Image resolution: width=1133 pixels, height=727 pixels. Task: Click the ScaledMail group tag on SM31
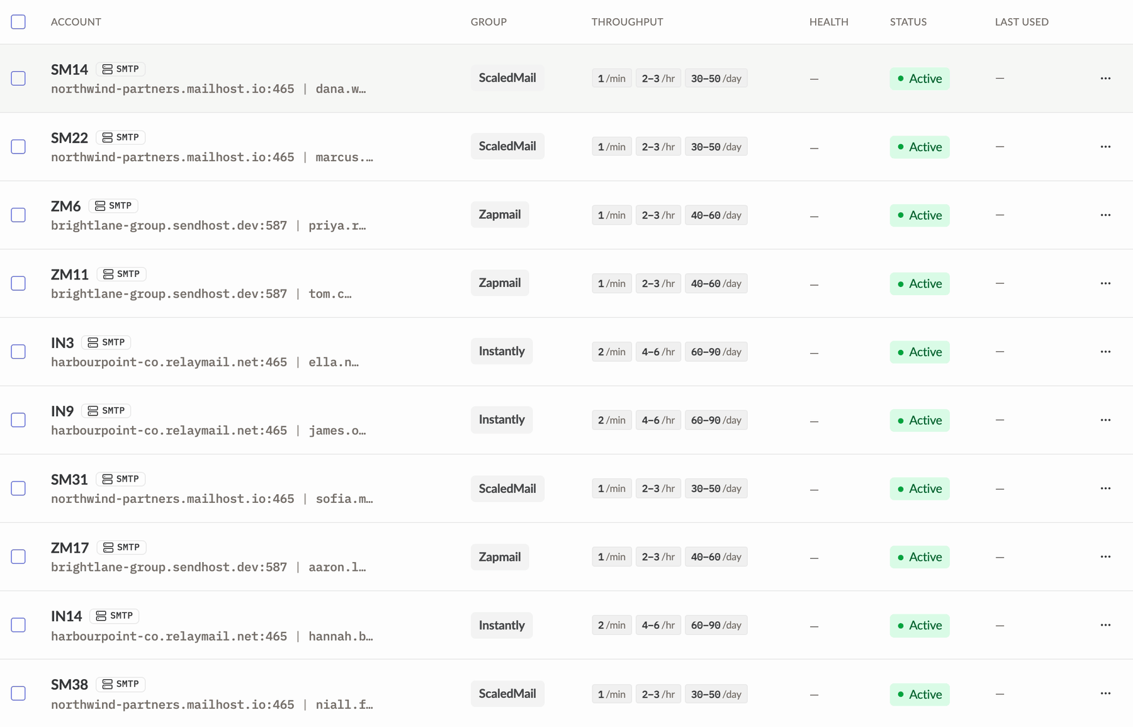[x=507, y=488]
